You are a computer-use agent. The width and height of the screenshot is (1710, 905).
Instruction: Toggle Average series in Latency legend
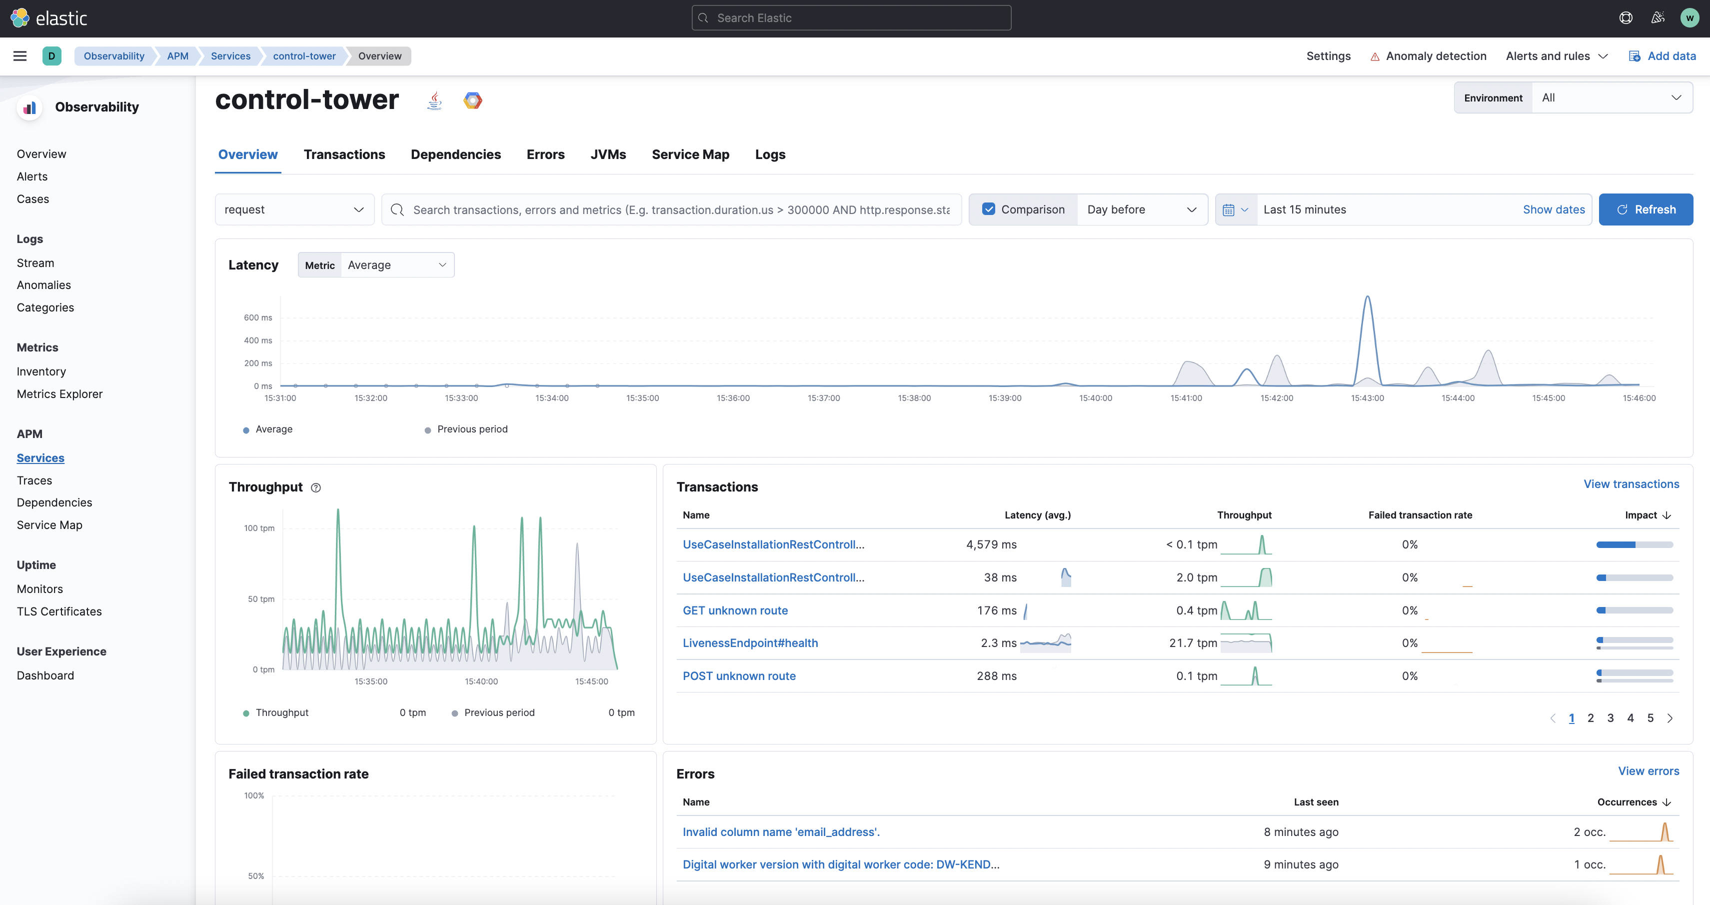point(268,429)
